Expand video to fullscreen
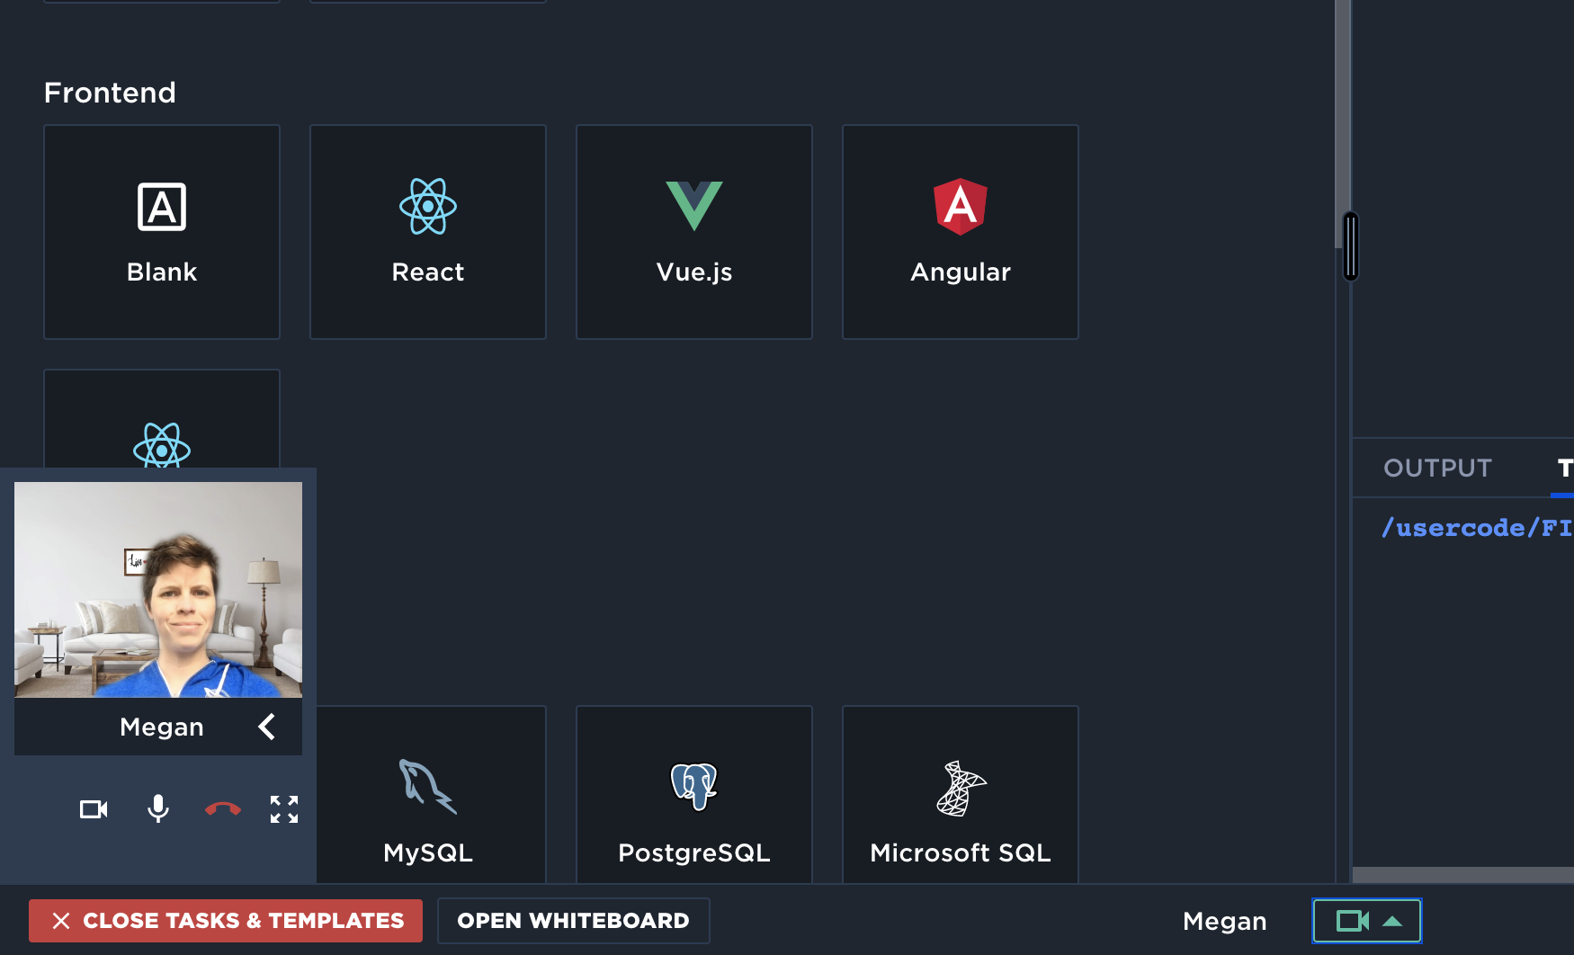Image resolution: width=1574 pixels, height=955 pixels. click(x=284, y=809)
